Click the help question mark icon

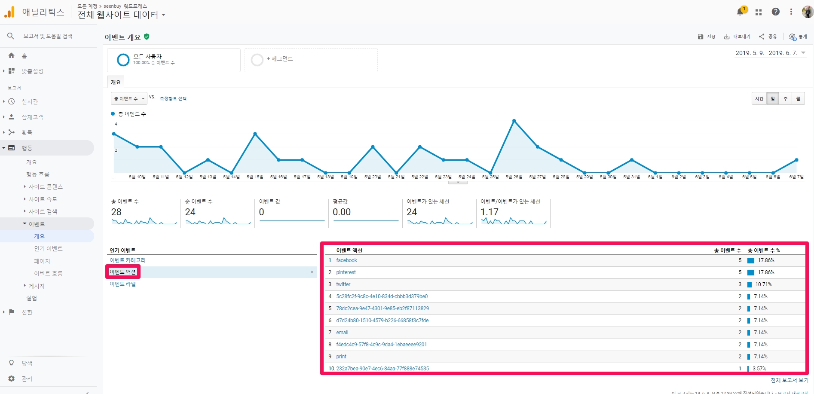click(x=775, y=12)
